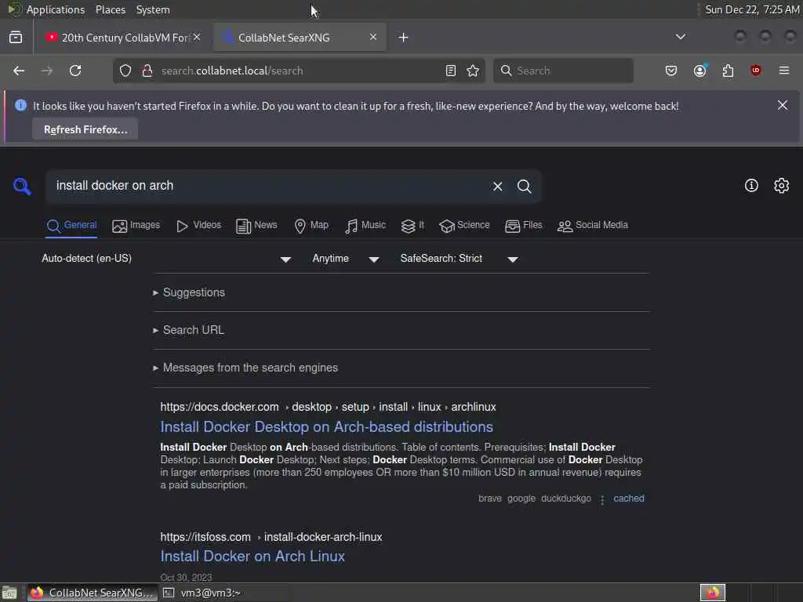Viewport: 803px width, 602px height.
Task: Bookmark this page with star
Action: click(x=473, y=71)
